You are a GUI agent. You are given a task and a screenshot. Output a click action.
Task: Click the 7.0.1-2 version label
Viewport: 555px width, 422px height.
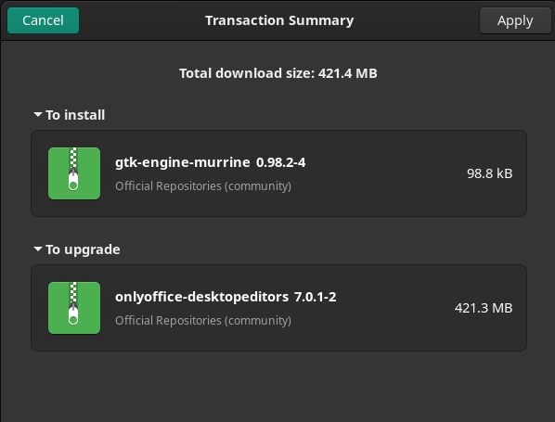(315, 297)
